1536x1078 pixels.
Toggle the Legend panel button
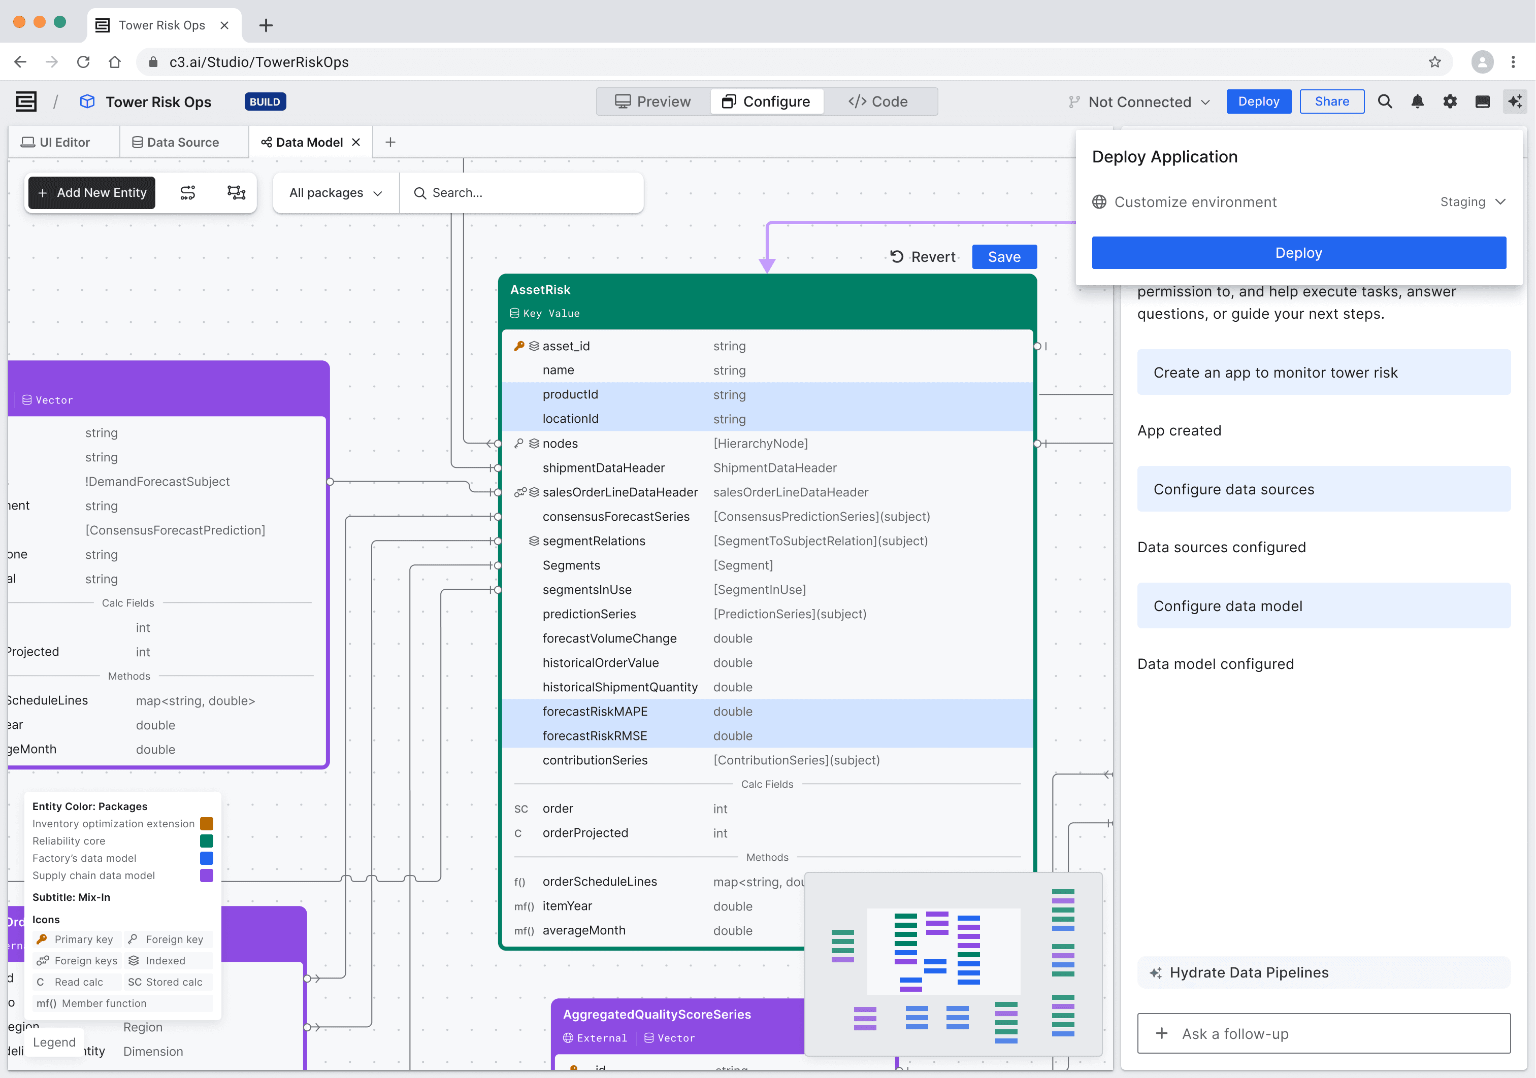[x=54, y=1042]
